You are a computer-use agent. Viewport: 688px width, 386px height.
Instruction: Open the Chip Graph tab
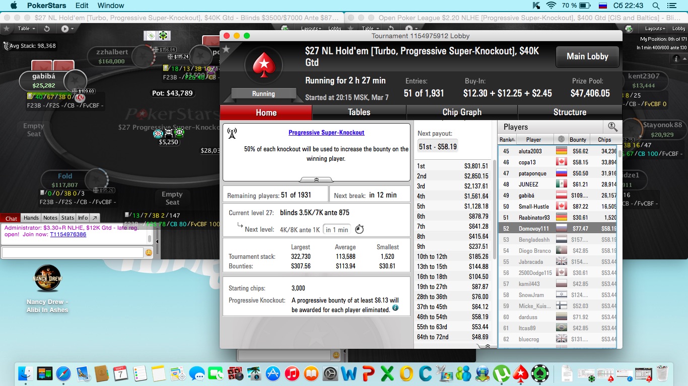(x=462, y=113)
